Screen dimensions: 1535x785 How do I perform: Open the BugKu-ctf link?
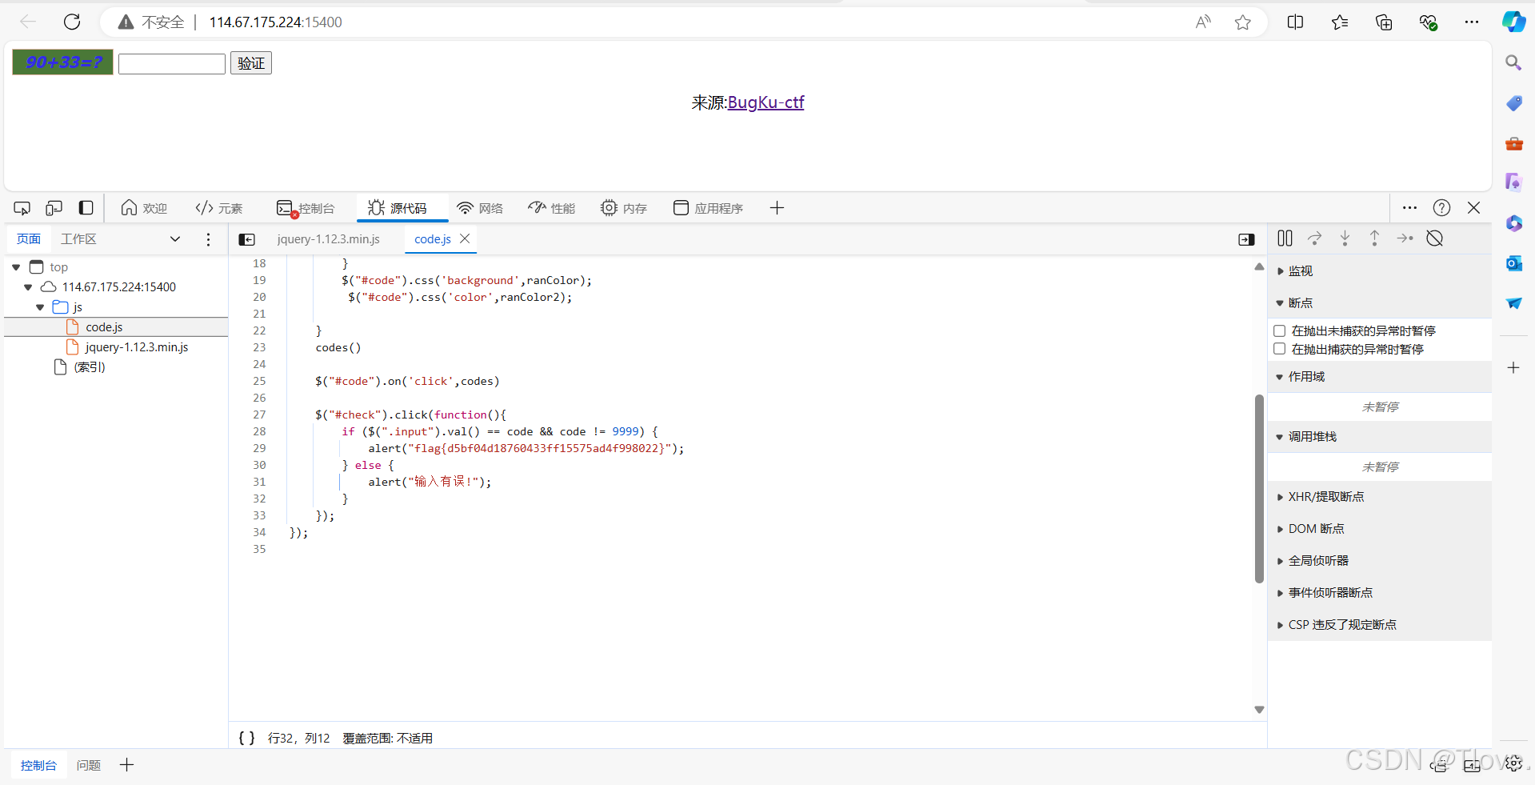coord(766,102)
